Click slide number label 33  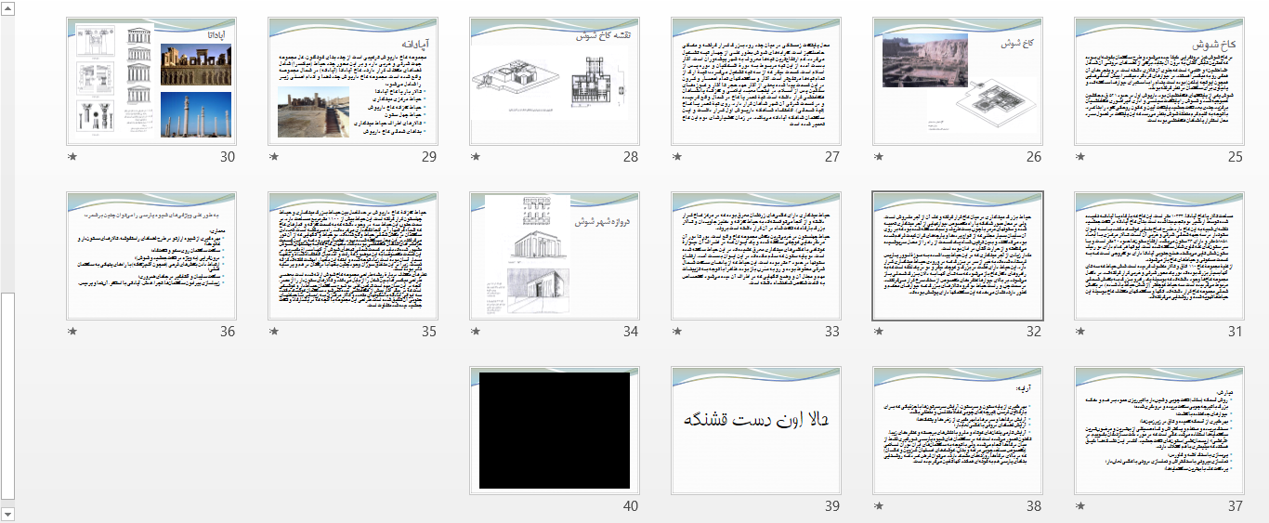[831, 332]
